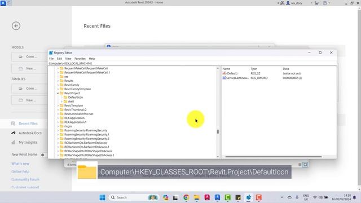Select the RoamingSecurity.RoamingSecurity.2 key
Viewport: 361px width, 203px height.
point(86,139)
